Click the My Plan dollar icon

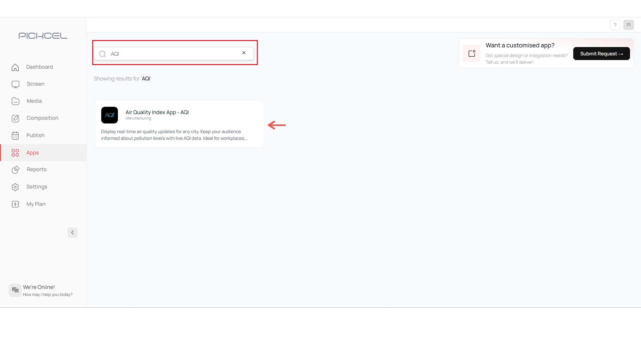pos(15,204)
